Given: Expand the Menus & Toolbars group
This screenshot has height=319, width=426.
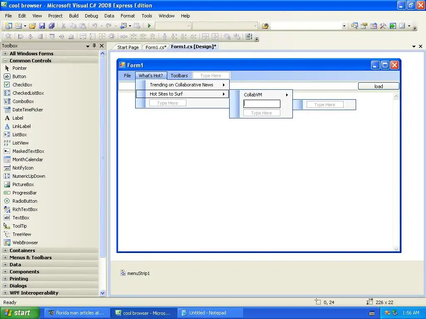Looking at the screenshot, I should (5, 258).
